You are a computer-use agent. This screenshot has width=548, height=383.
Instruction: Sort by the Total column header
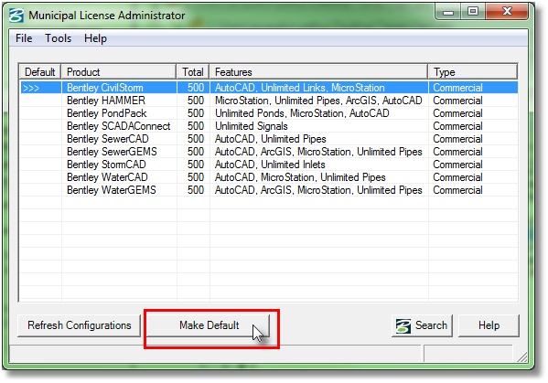click(193, 72)
